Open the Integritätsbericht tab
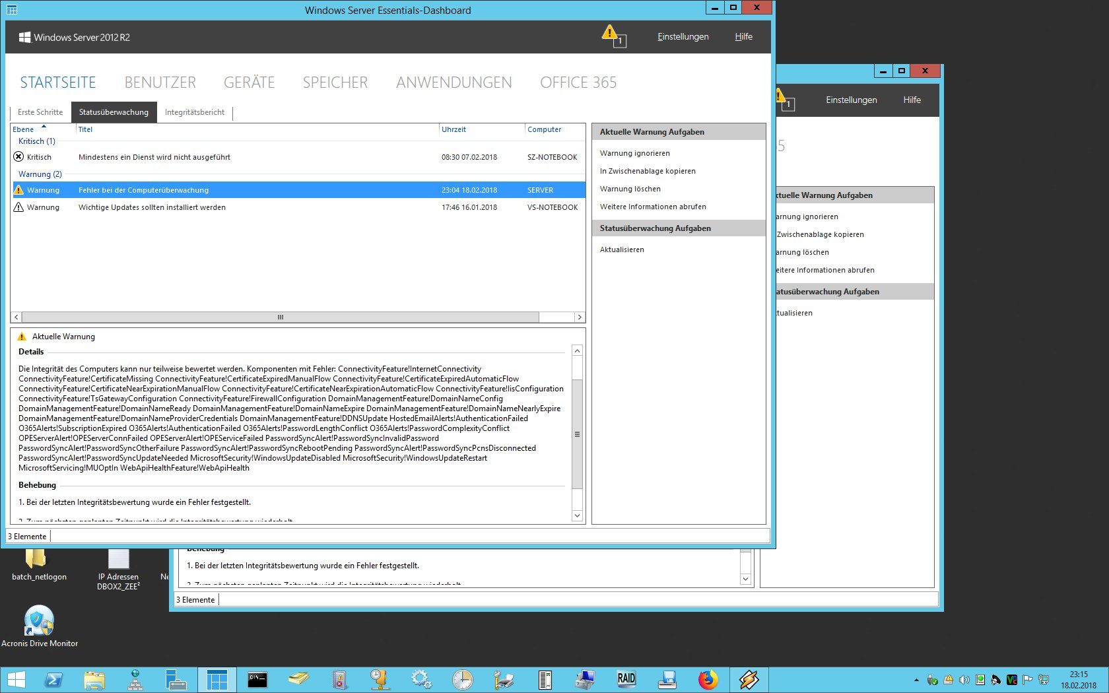This screenshot has width=1109, height=693. click(195, 112)
